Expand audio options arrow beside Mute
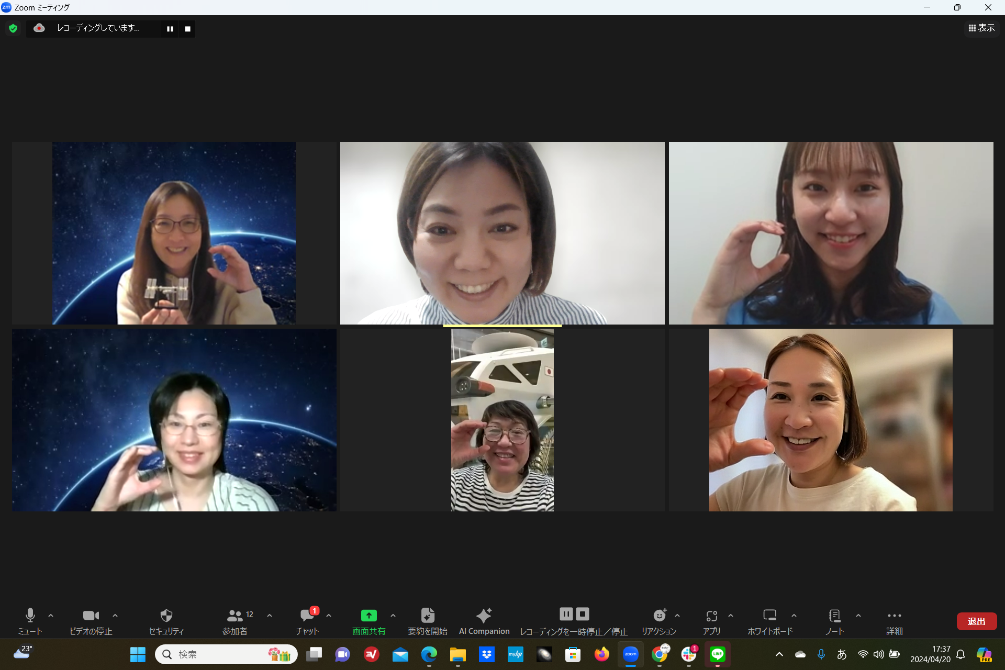Image resolution: width=1005 pixels, height=670 pixels. tap(51, 616)
